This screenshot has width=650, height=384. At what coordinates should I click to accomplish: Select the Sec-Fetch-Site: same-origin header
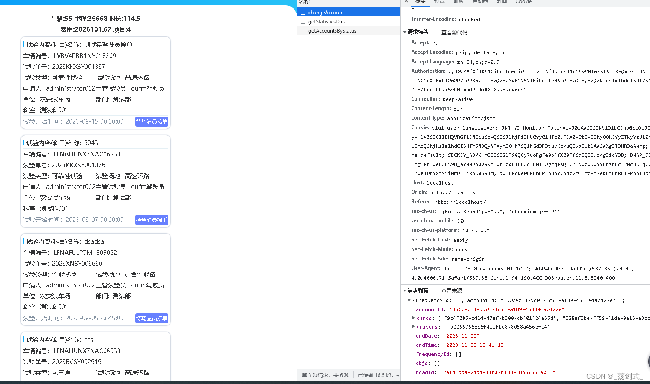(x=448, y=259)
